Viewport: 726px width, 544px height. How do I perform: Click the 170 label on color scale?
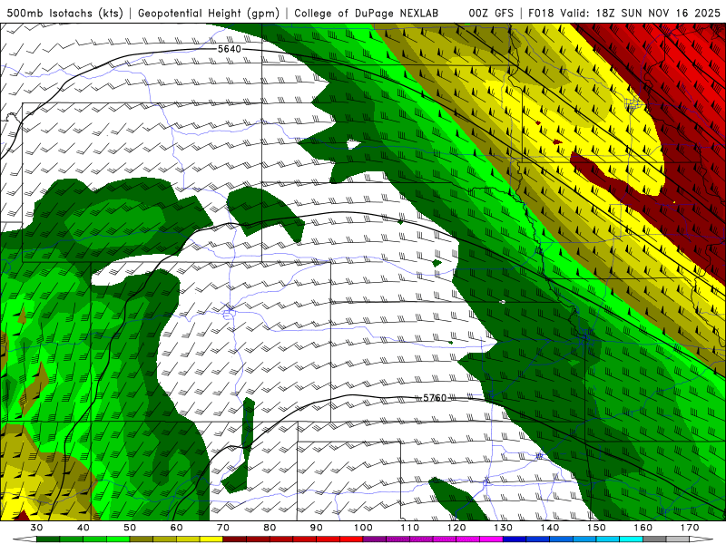tap(690, 528)
